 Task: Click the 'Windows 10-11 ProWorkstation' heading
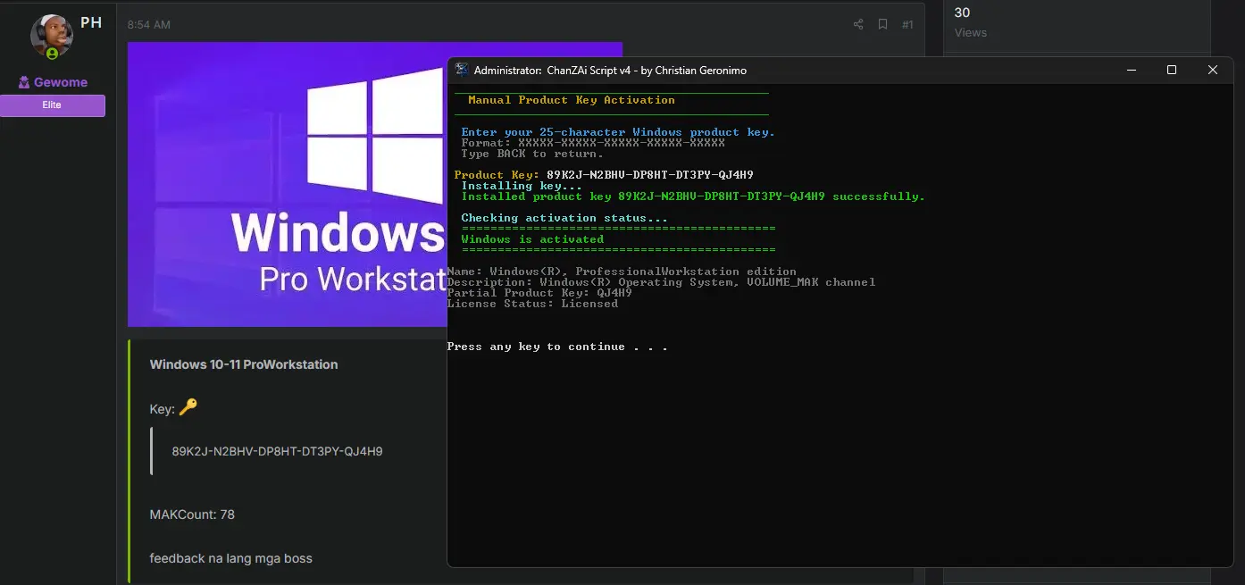click(244, 364)
